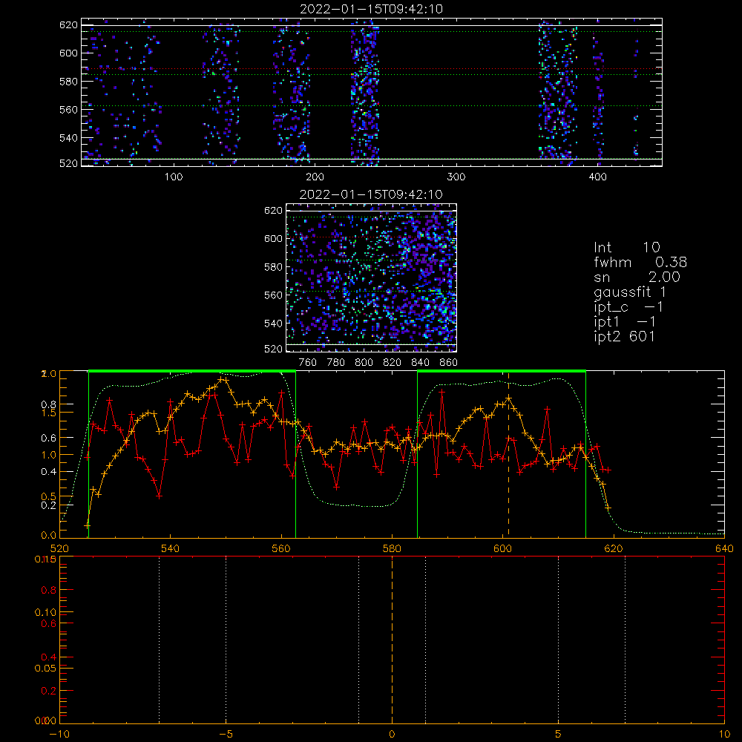Click the timestamp title above the top image
This screenshot has height=742, width=742.
point(371,9)
